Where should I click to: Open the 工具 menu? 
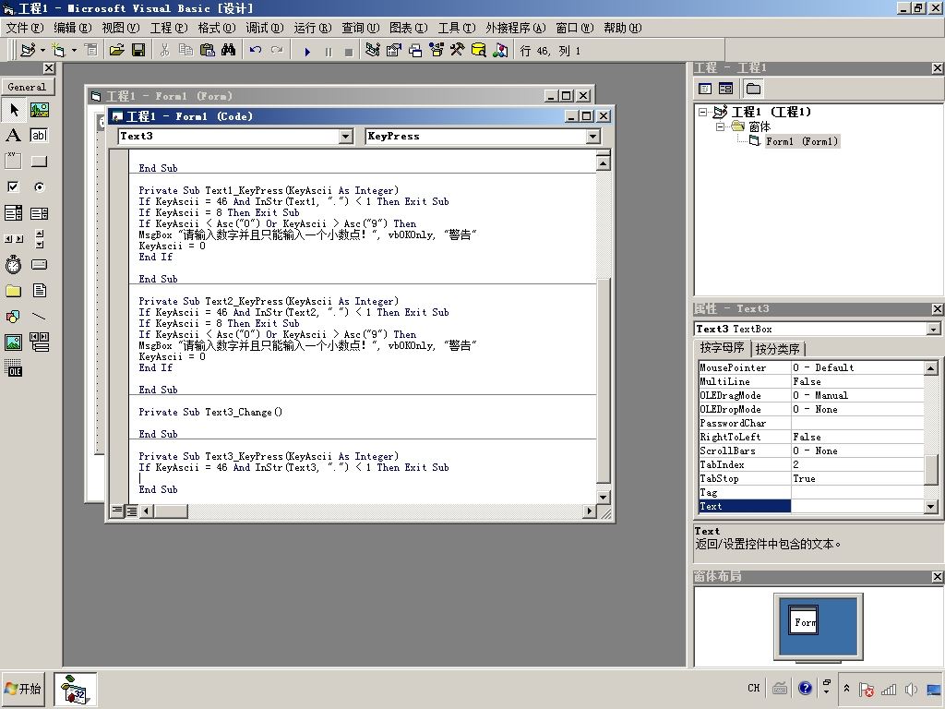coord(456,28)
